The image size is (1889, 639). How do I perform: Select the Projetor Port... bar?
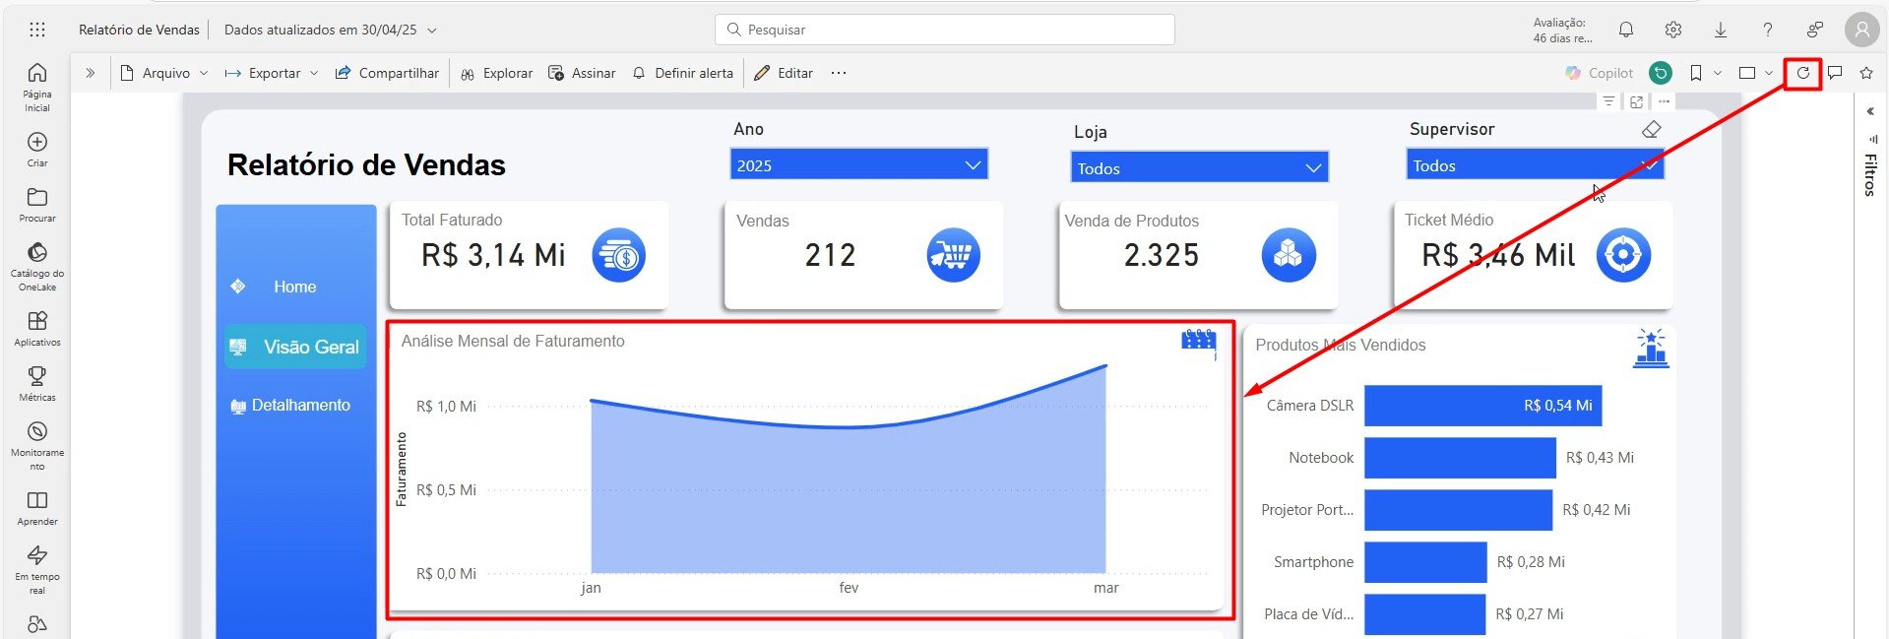pos(1458,510)
